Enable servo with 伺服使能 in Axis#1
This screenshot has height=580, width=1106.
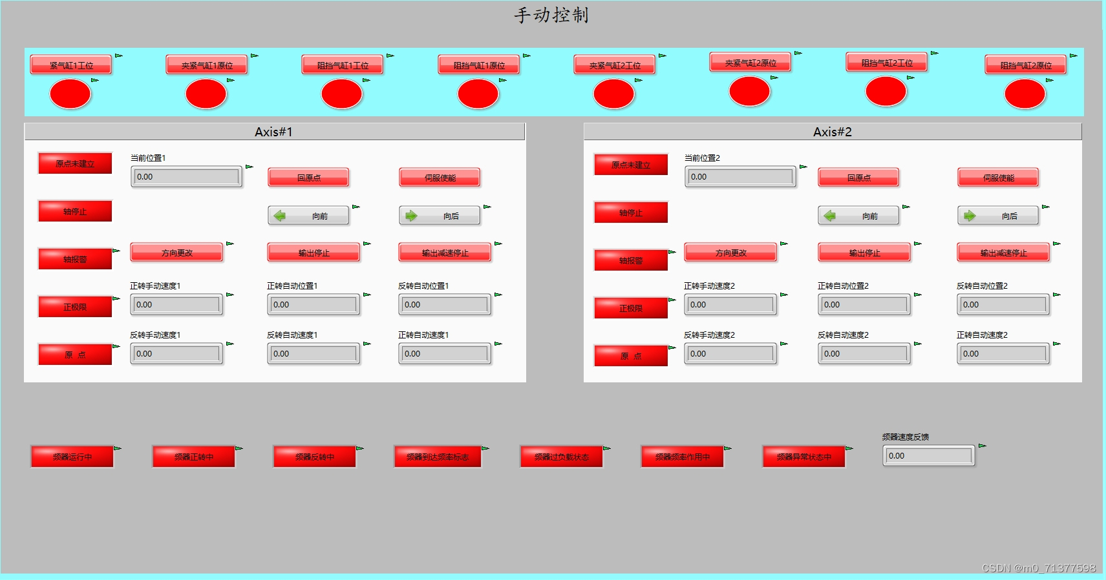pyautogui.click(x=440, y=178)
